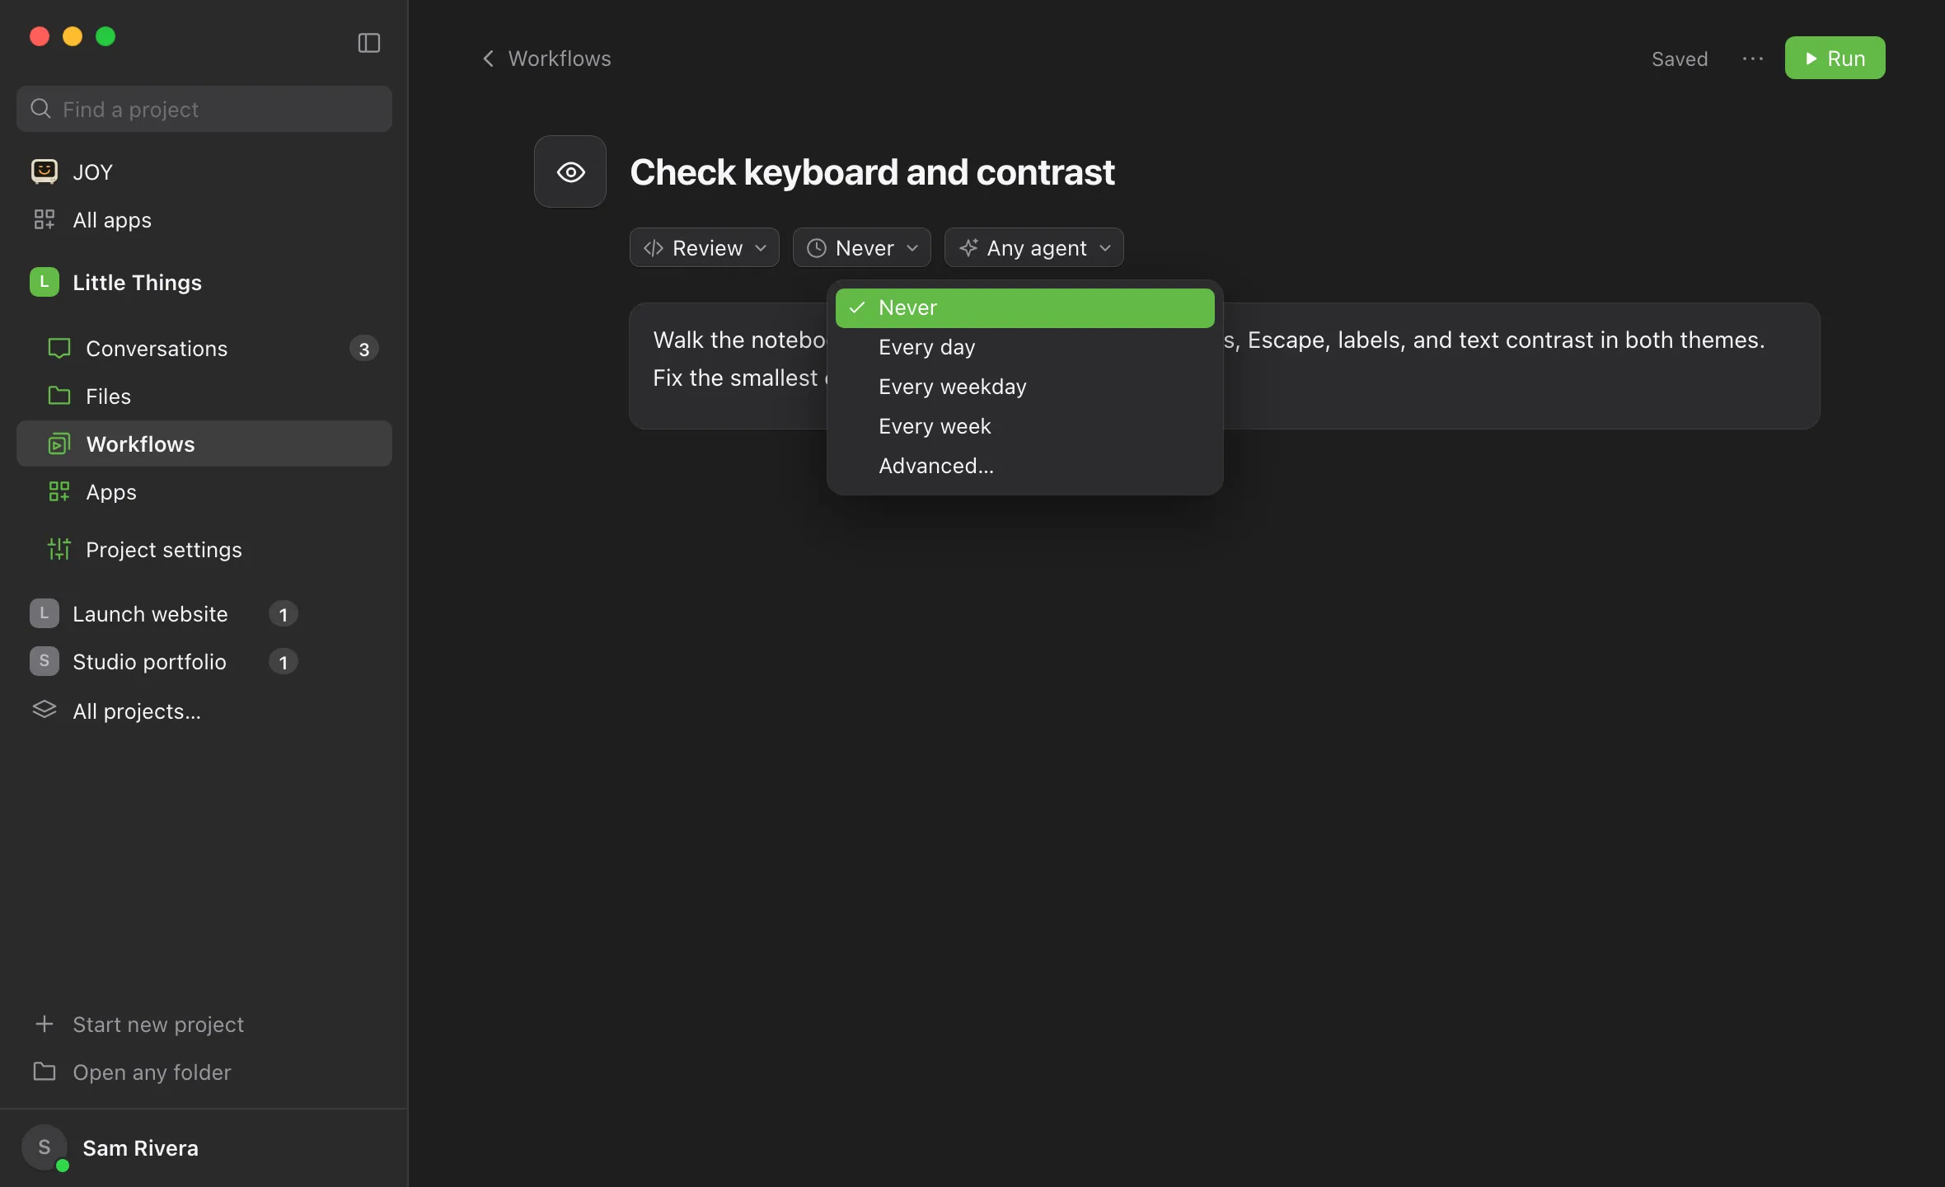Open Advanced... schedule option
Viewport: 1945px width, 1187px height.
pyautogui.click(x=1025, y=466)
